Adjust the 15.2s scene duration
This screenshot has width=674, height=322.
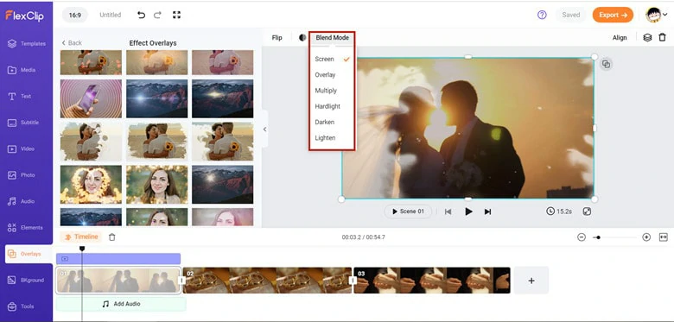click(559, 212)
